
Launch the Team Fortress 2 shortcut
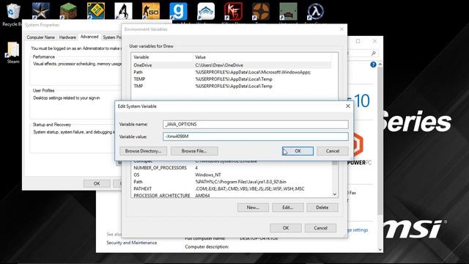pyautogui.click(x=261, y=12)
